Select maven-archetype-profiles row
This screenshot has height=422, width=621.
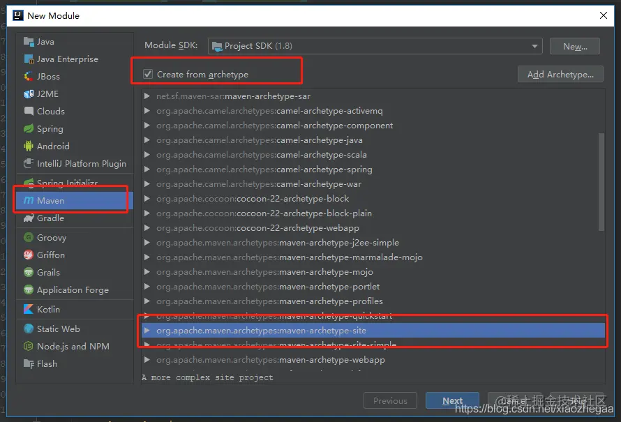click(373, 301)
